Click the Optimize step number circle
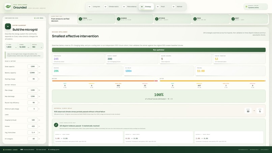This screenshot has height=153, width=272. pos(157,19)
